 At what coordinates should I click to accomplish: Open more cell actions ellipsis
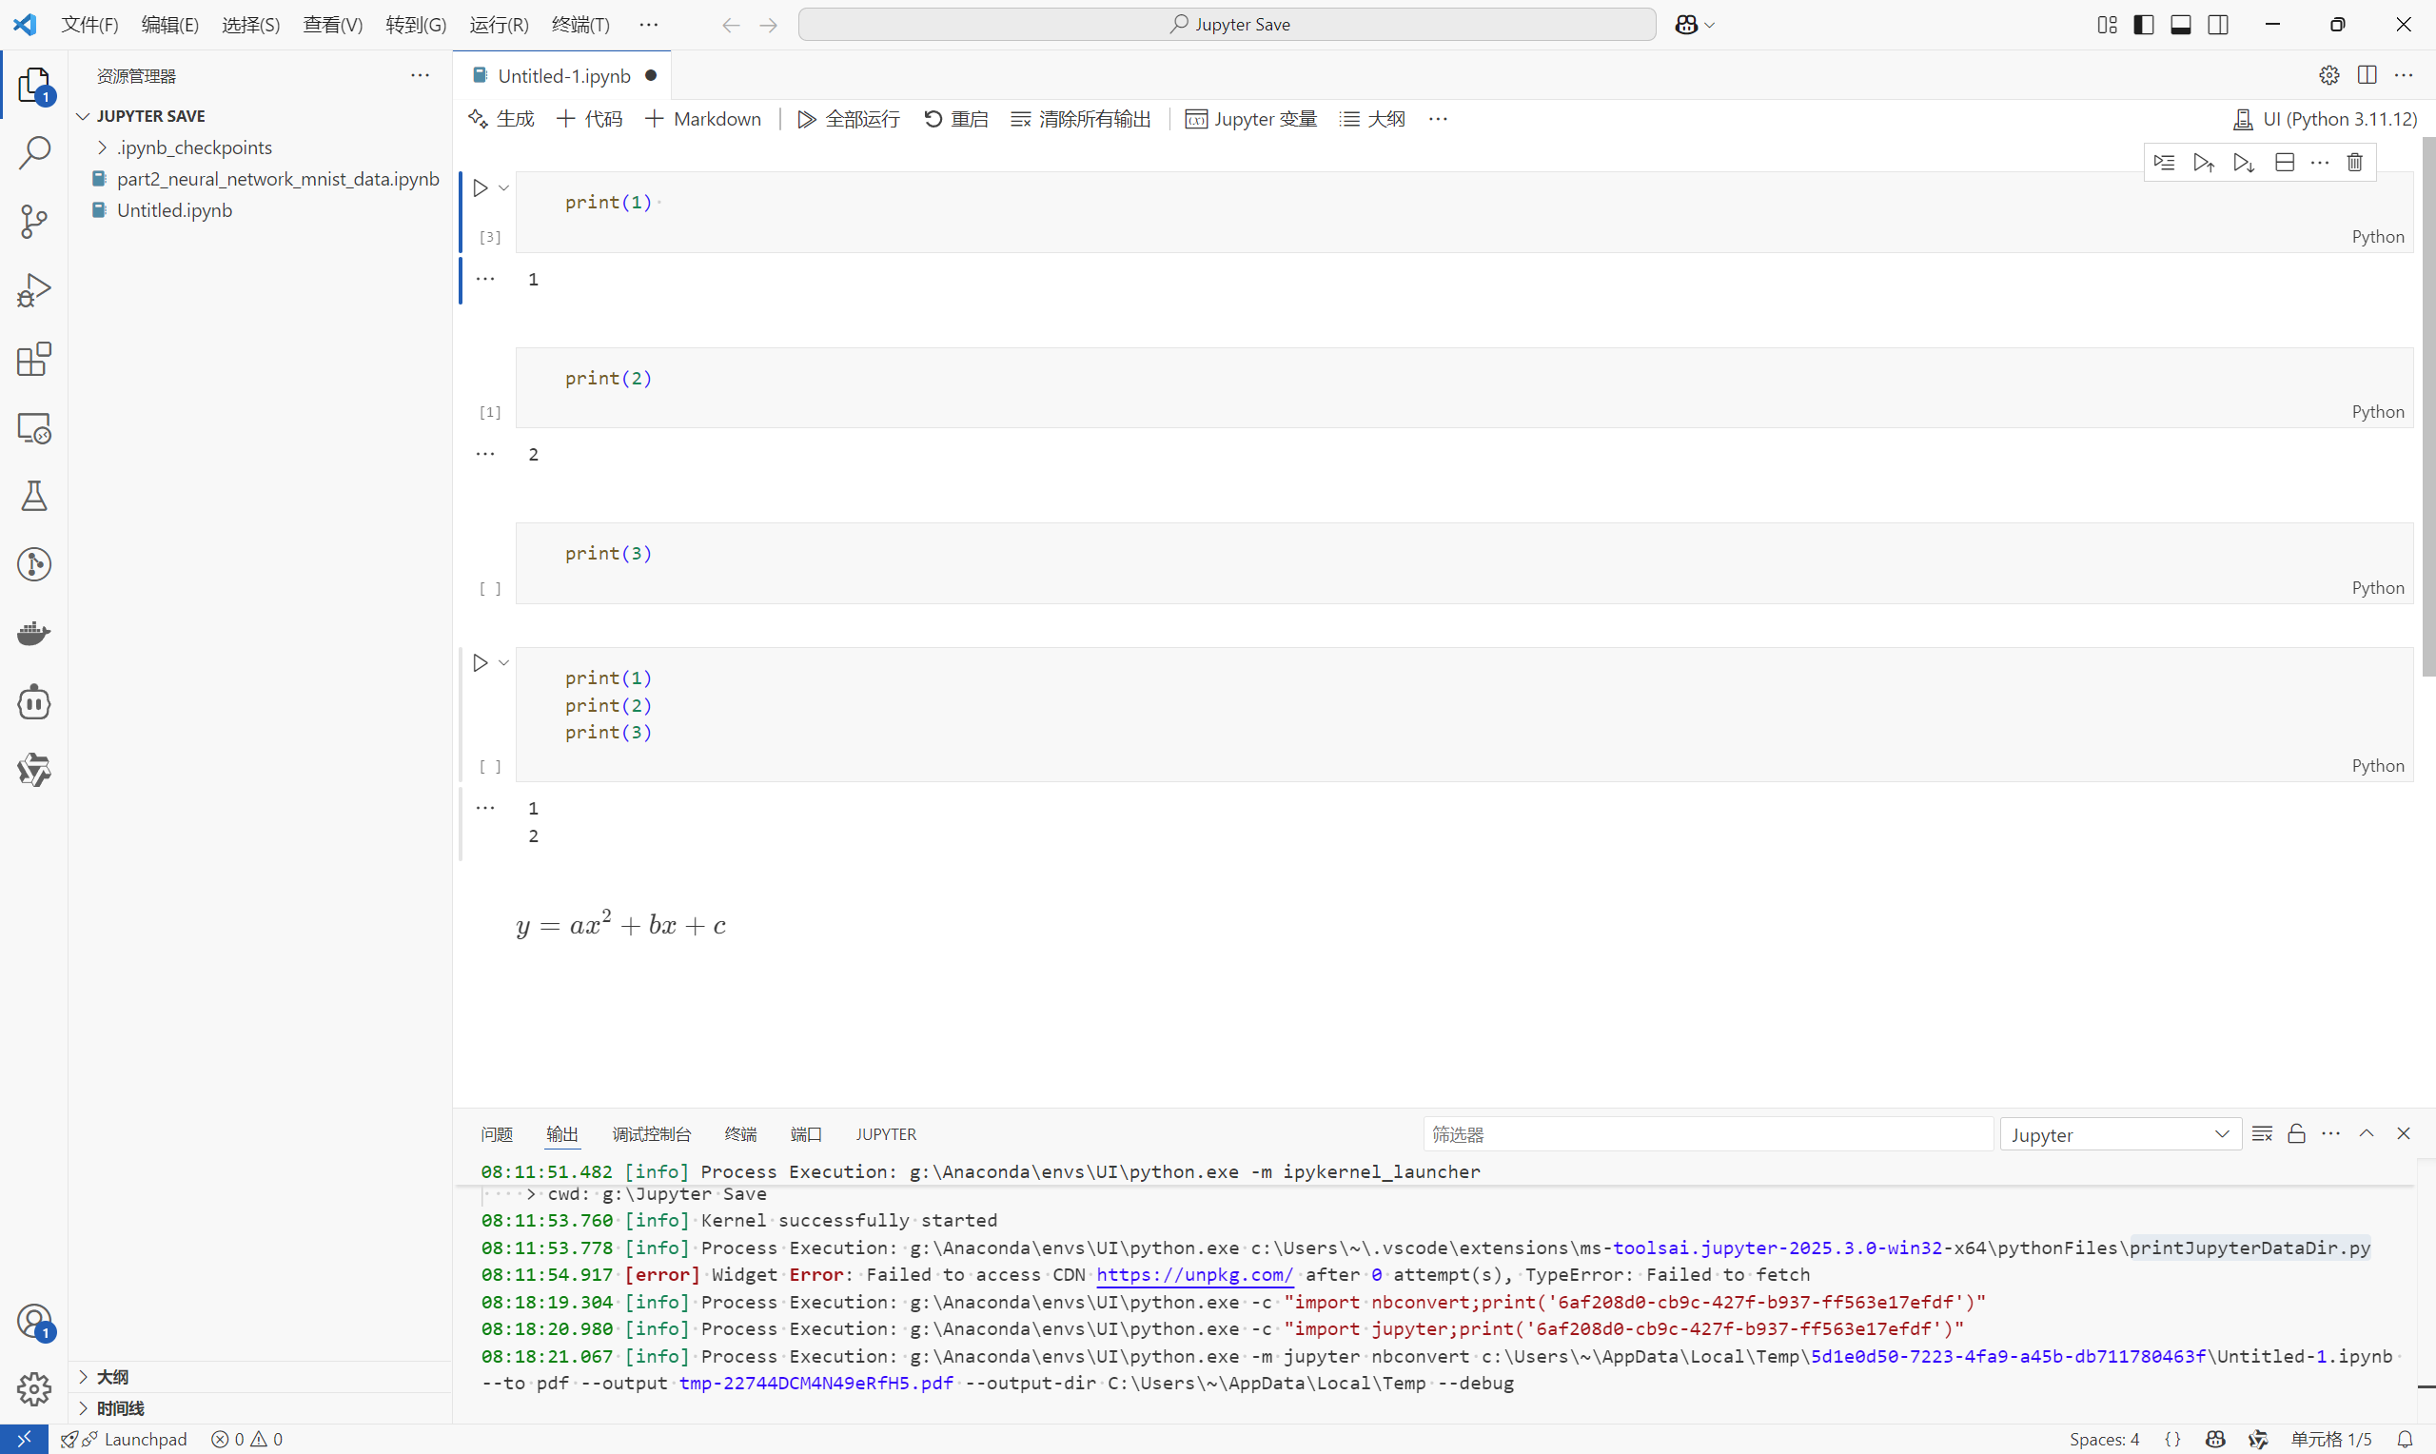point(2320,163)
